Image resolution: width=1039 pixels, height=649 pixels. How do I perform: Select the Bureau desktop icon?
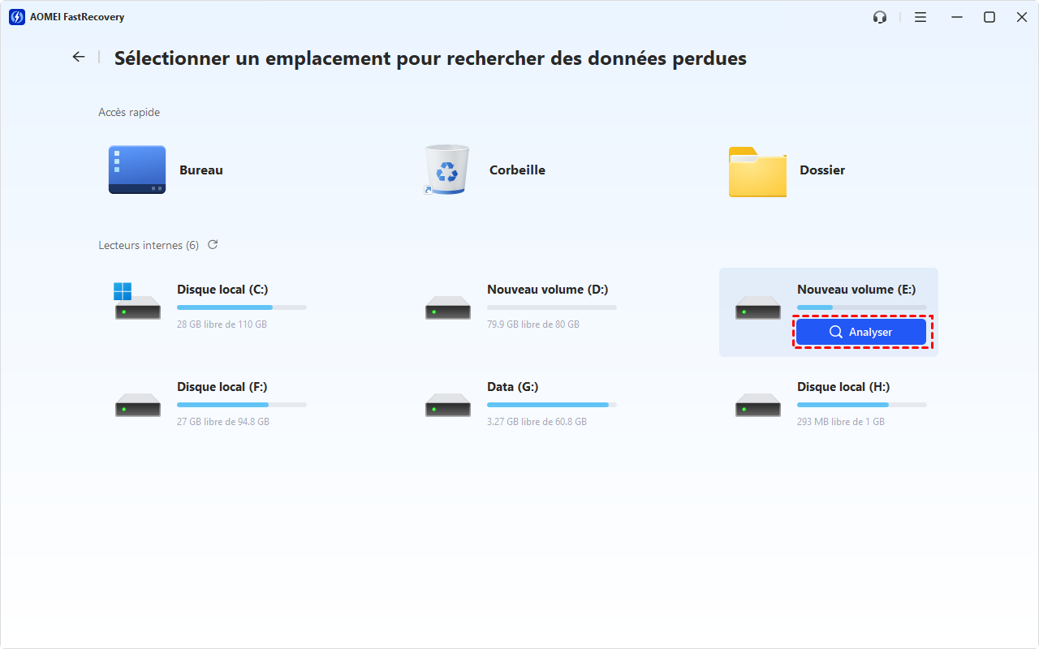137,170
